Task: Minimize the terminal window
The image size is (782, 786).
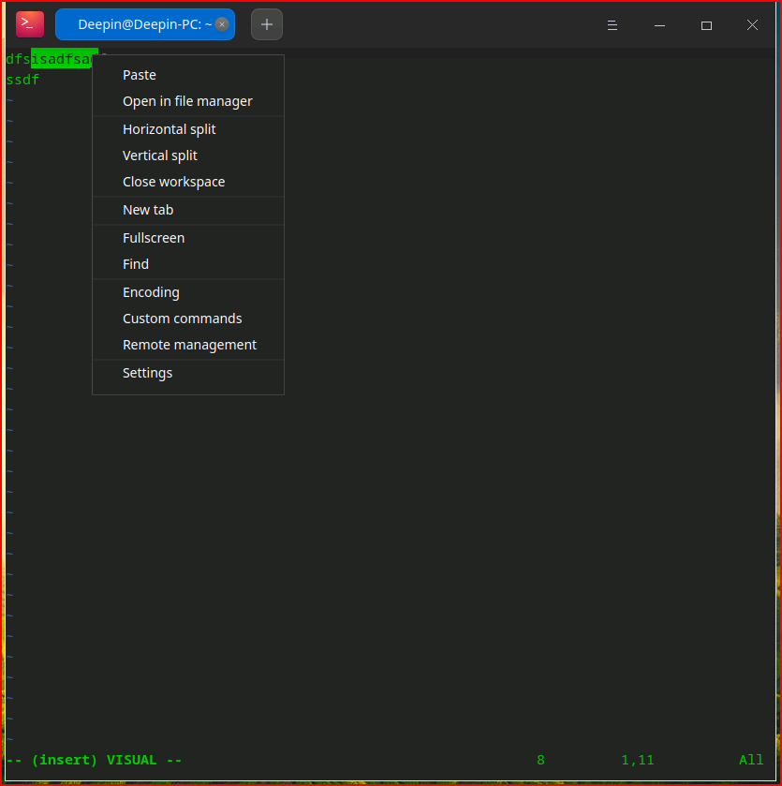Action: pos(659,25)
